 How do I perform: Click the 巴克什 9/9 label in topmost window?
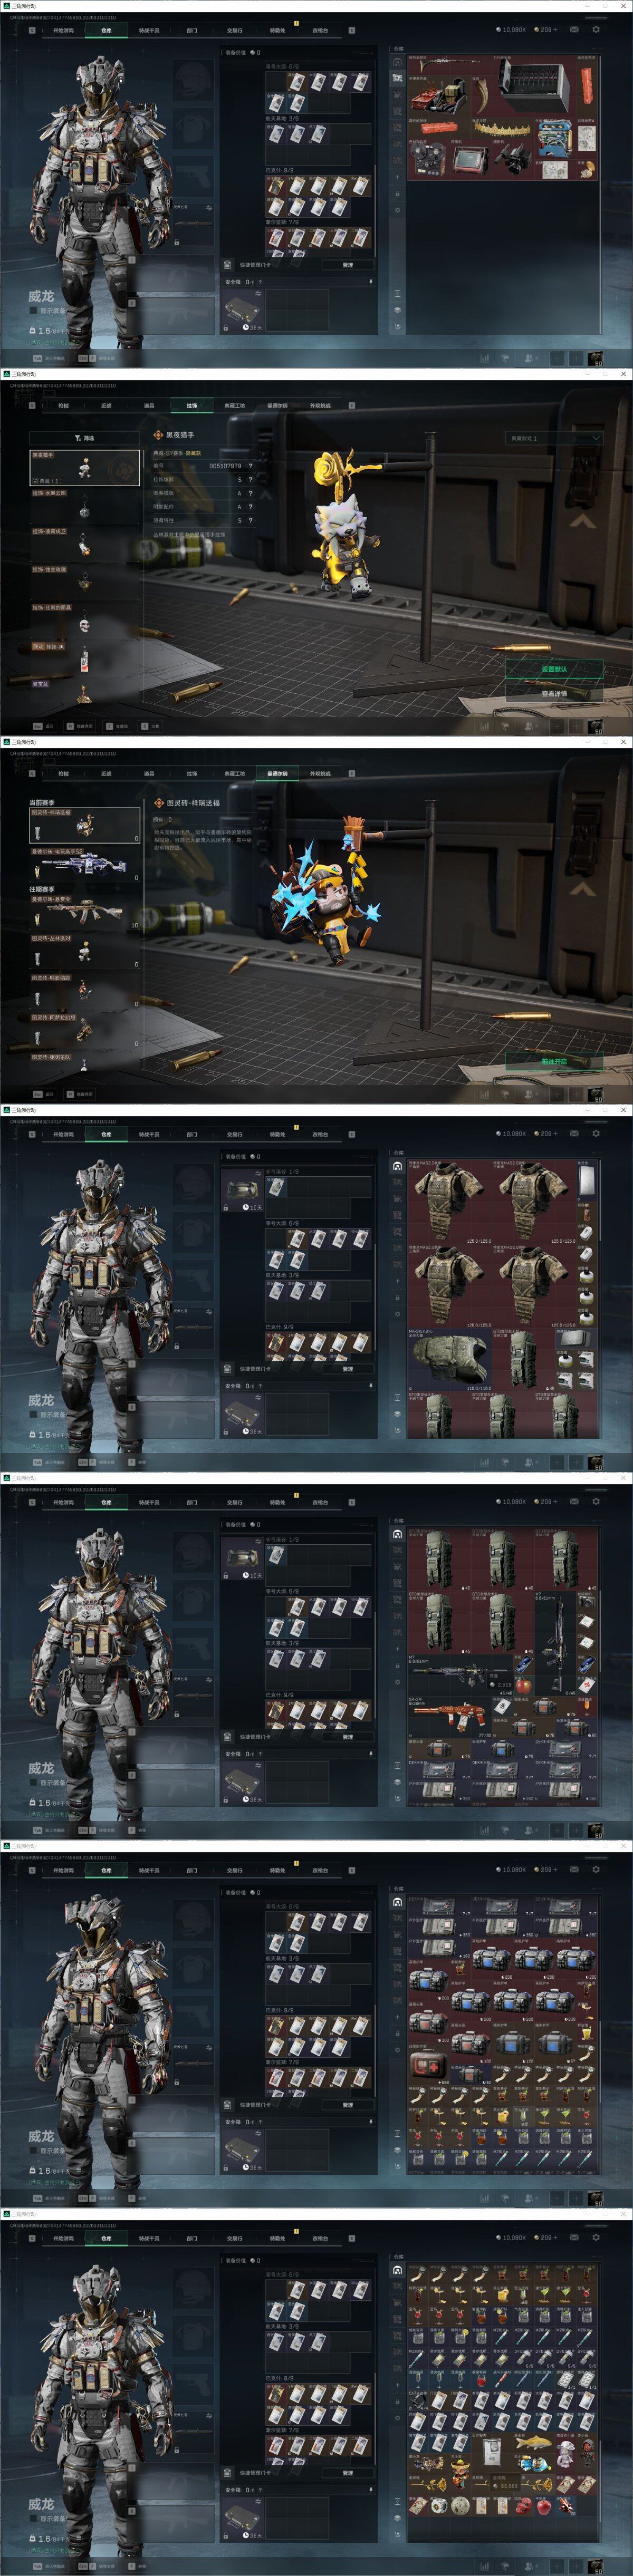tap(280, 170)
